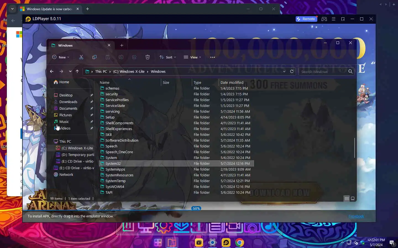Unpin Documents using its pin icon

pyautogui.click(x=91, y=108)
